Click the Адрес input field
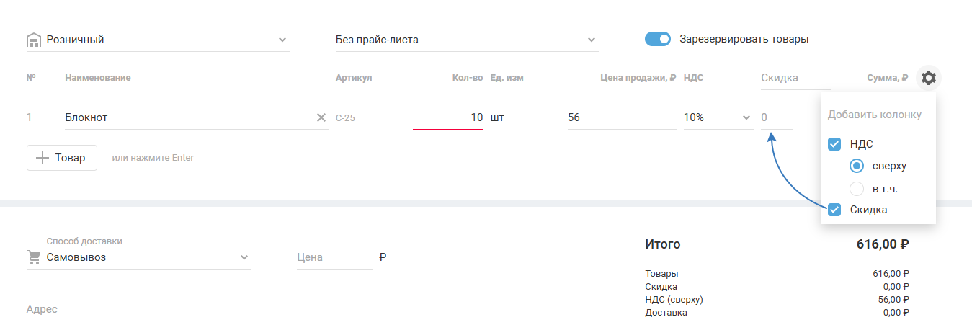 [254, 309]
